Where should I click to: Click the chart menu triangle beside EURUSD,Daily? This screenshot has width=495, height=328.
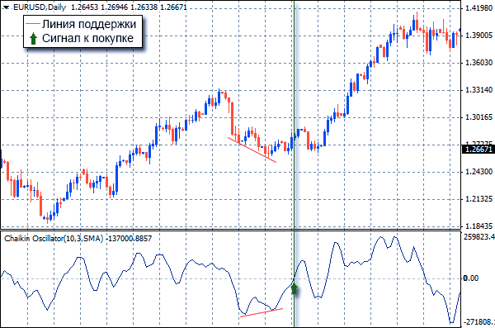pyautogui.click(x=6, y=7)
